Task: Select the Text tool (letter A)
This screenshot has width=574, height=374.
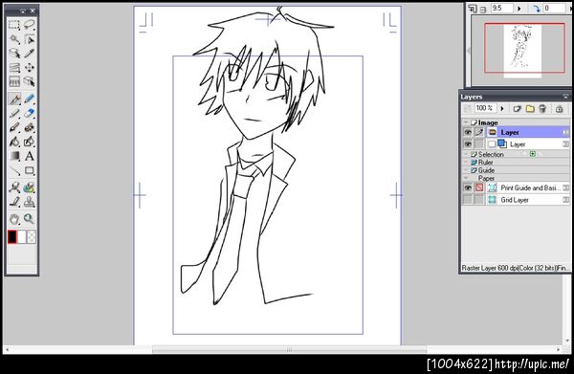Action: [30, 156]
